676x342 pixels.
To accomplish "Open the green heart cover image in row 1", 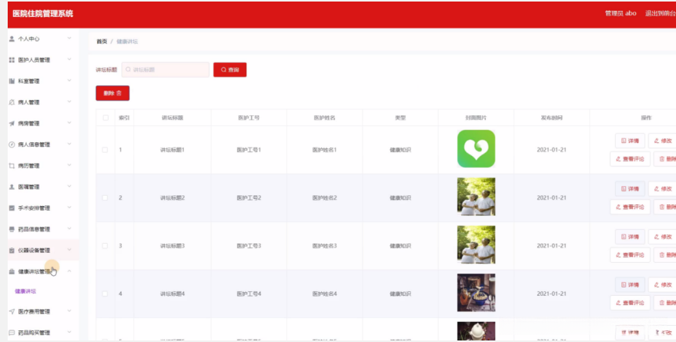I will [x=476, y=149].
